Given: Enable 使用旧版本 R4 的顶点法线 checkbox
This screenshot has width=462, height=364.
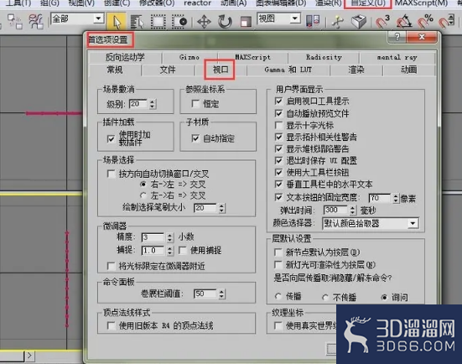Looking at the screenshot, I should click(x=111, y=325).
